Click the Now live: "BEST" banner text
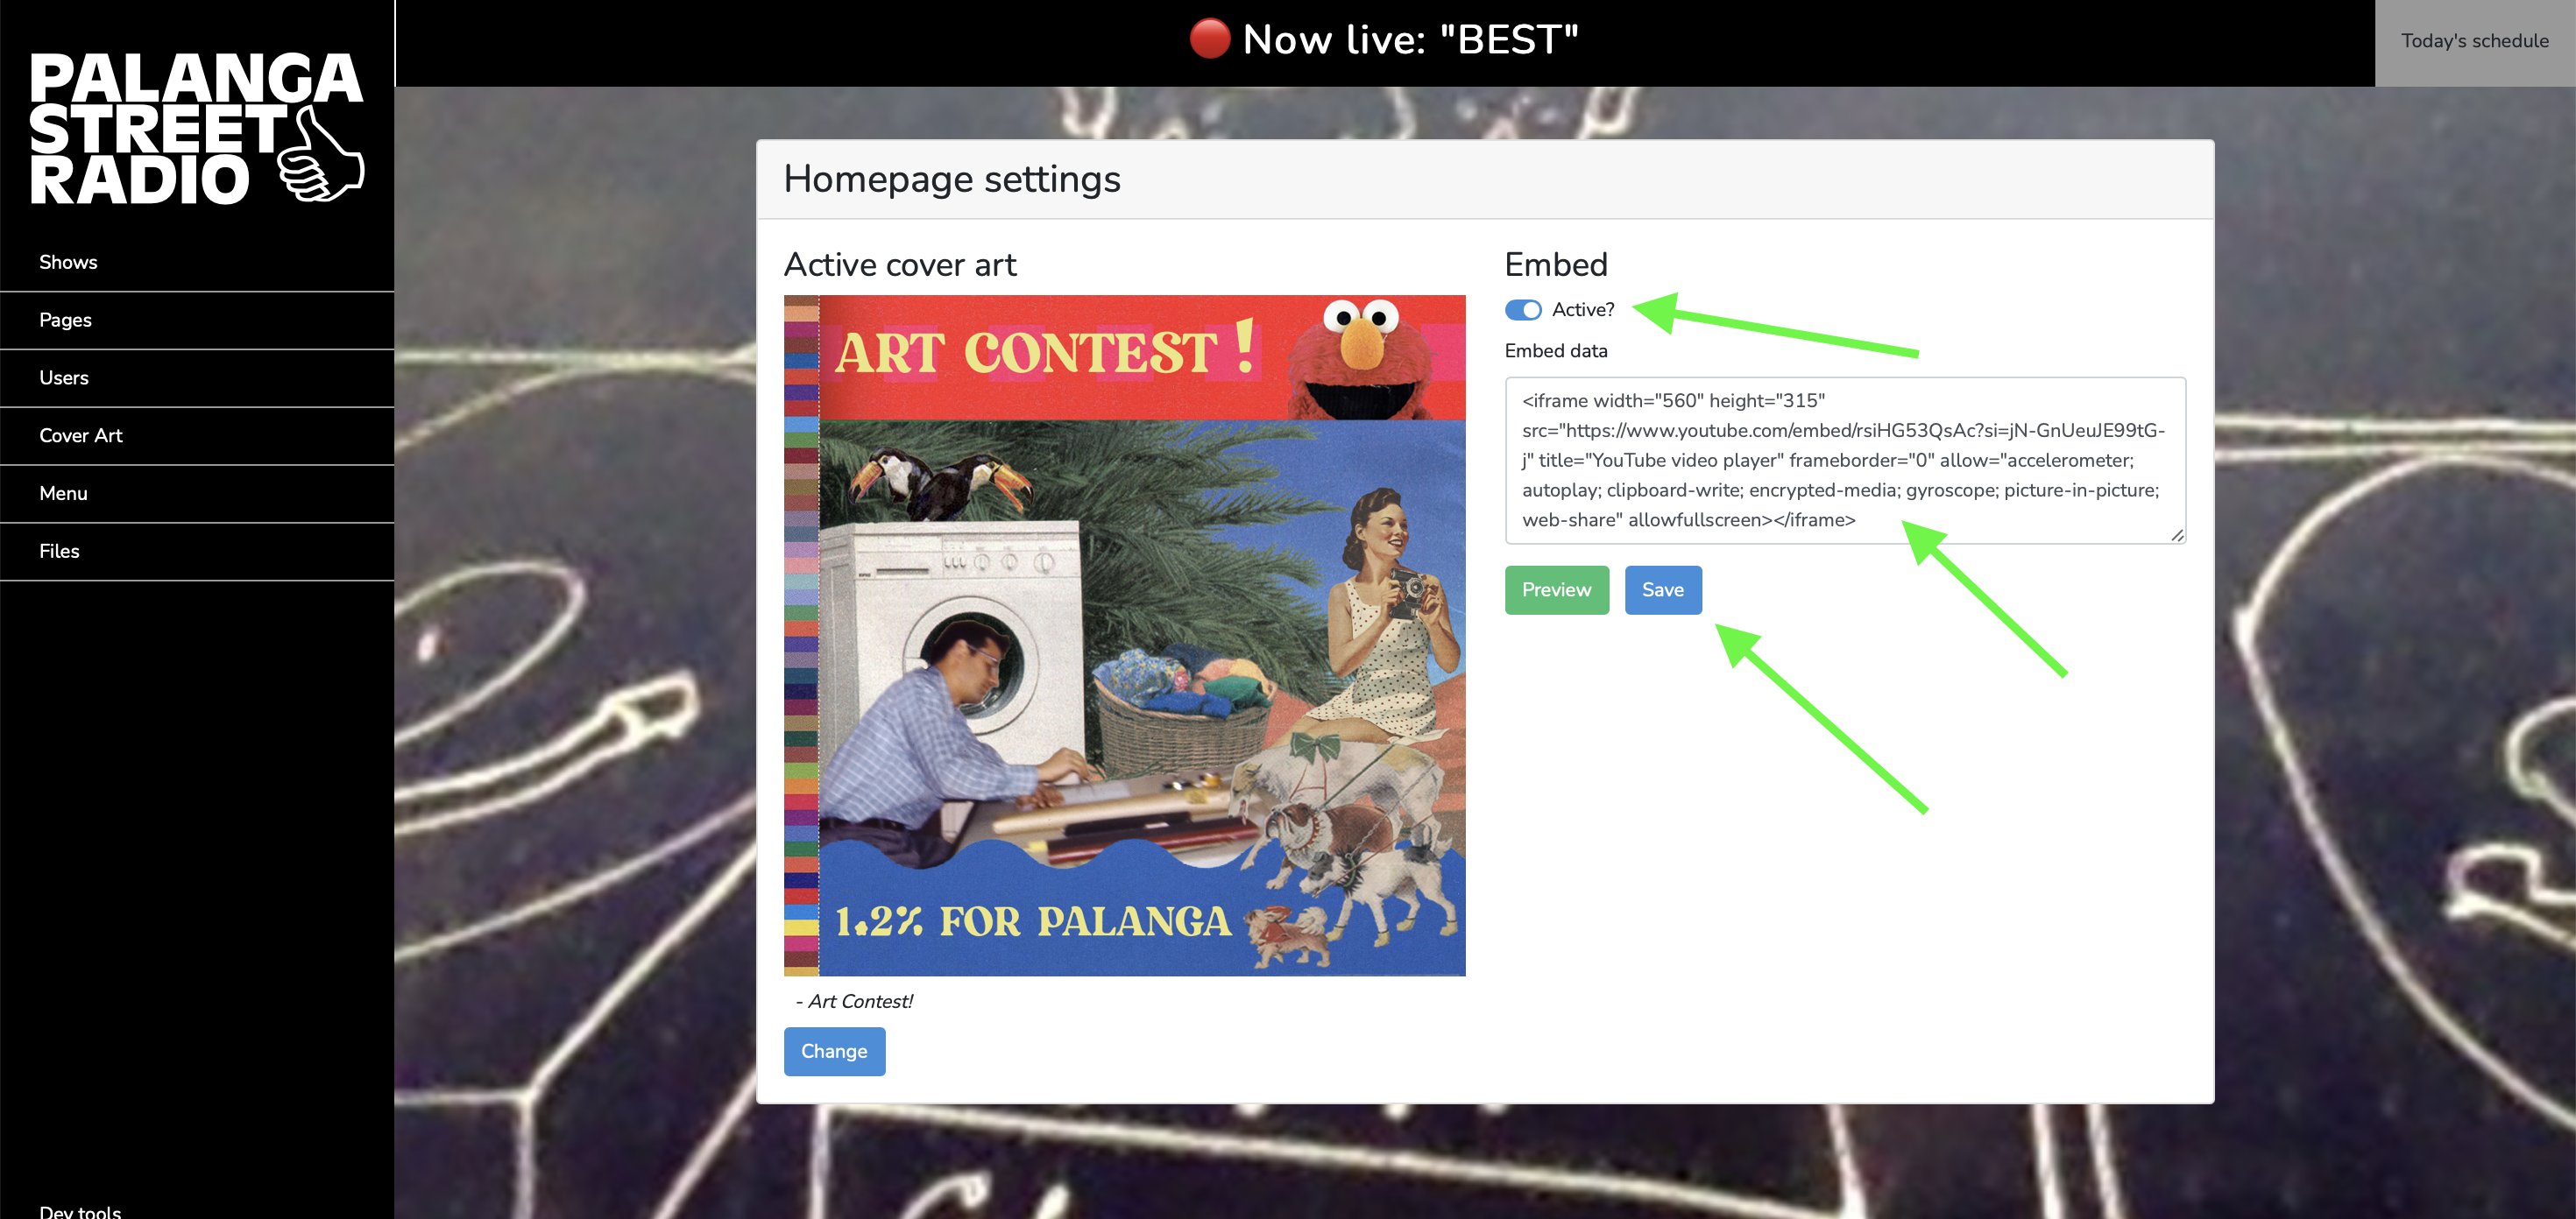 1410,40
